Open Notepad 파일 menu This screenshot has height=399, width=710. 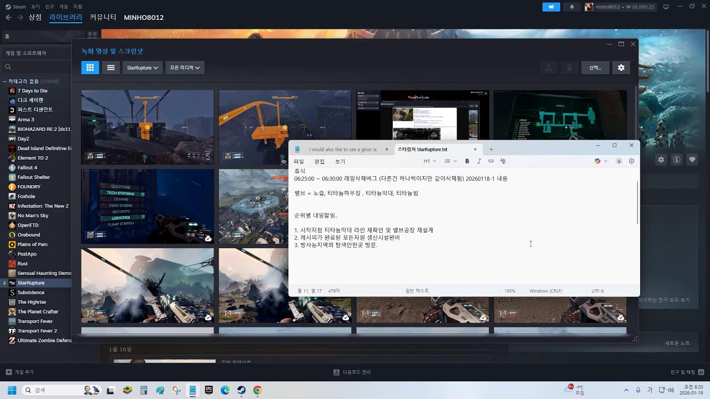pos(299,161)
